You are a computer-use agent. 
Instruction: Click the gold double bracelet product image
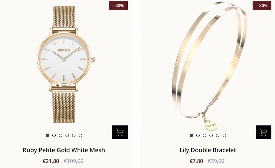pos(209,66)
